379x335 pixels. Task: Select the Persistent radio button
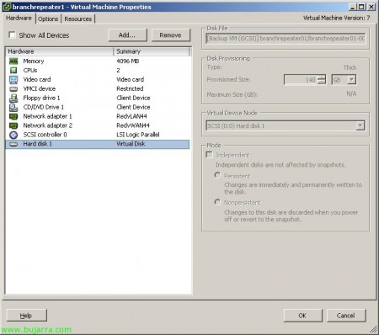[x=217, y=175]
